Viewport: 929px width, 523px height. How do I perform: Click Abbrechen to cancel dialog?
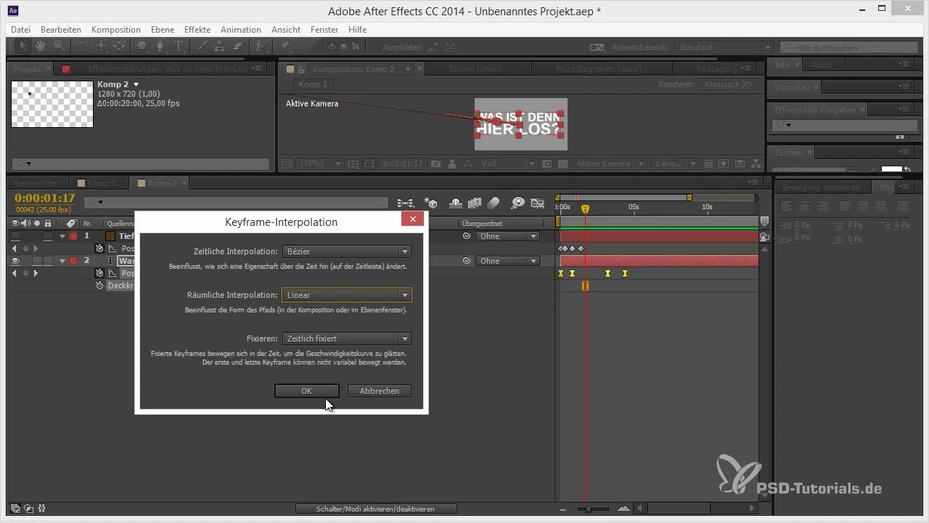[379, 391]
